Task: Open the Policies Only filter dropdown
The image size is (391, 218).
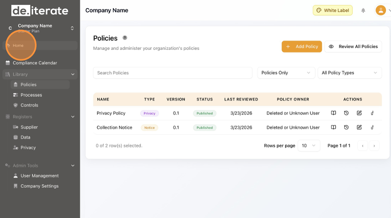Action: click(286, 73)
